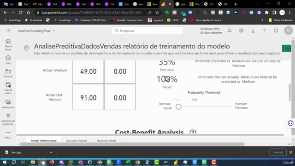Click the floating assistant chat icon
Image resolution: width=295 pixels, height=166 pixels.
[x=291, y=123]
